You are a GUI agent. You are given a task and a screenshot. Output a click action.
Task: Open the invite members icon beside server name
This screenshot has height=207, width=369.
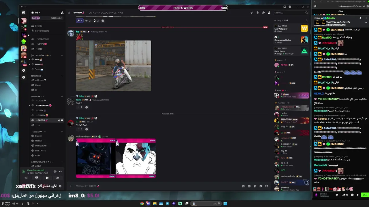pyautogui.click(x=62, y=13)
